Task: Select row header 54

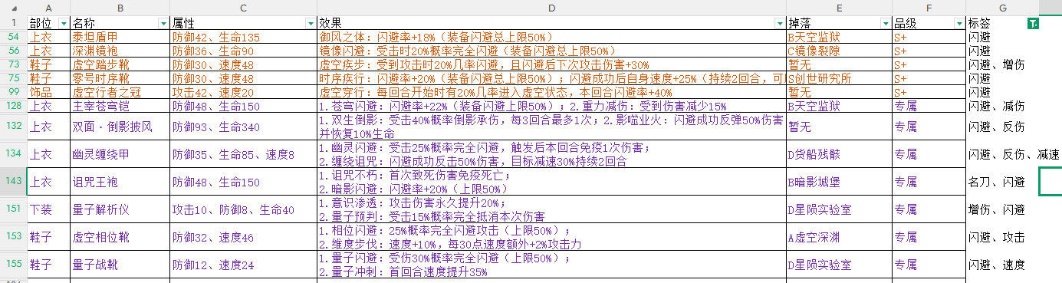Action: click(x=14, y=37)
